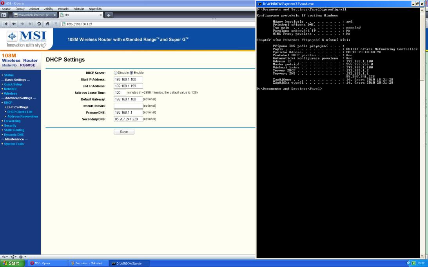Switch to Bez názvu - Malování taskbar button
The height and width of the screenshot is (267, 428).
(89, 263)
